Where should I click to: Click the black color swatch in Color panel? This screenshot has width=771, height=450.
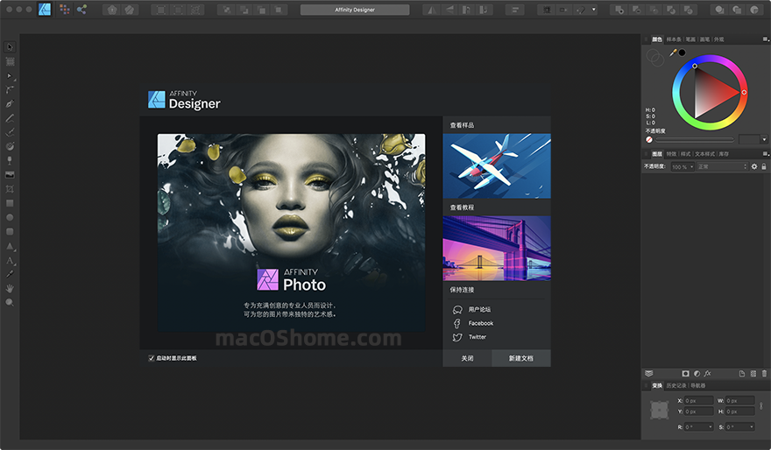tap(682, 53)
